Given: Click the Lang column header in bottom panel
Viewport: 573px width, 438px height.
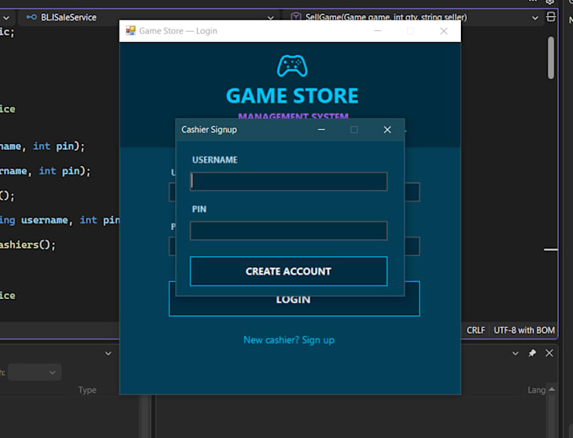Looking at the screenshot, I should tap(537, 390).
